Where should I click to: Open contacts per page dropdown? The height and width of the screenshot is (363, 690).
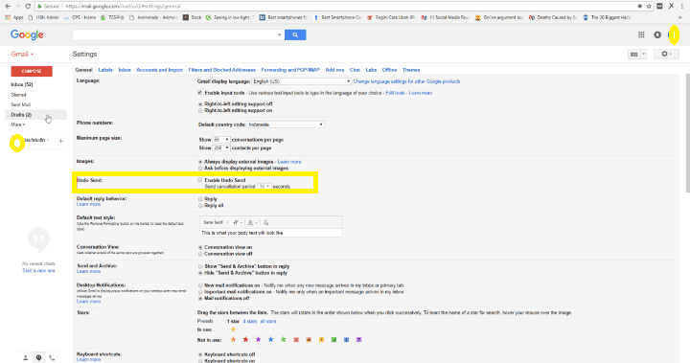(x=221, y=147)
